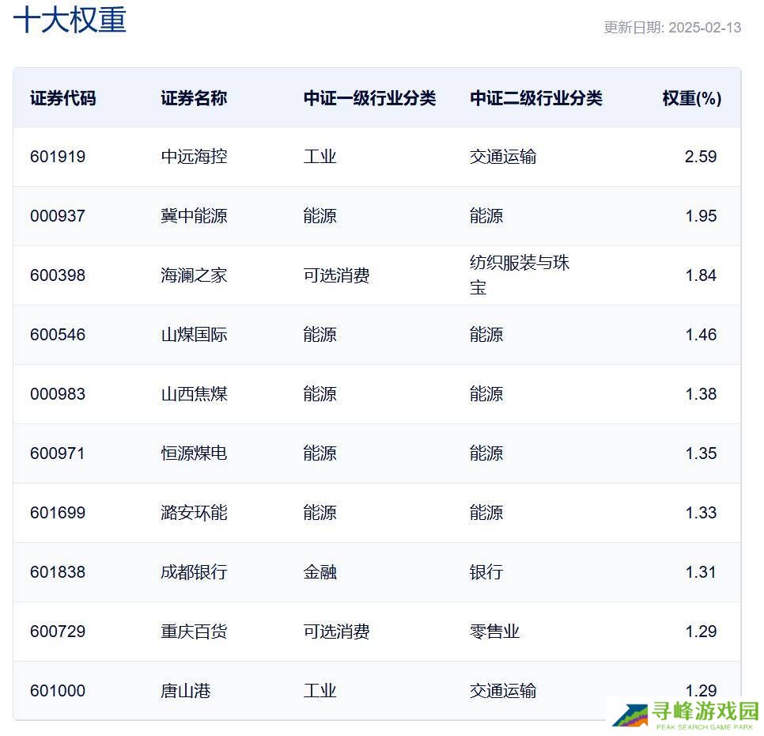Click weight value 1.95

[x=701, y=216]
